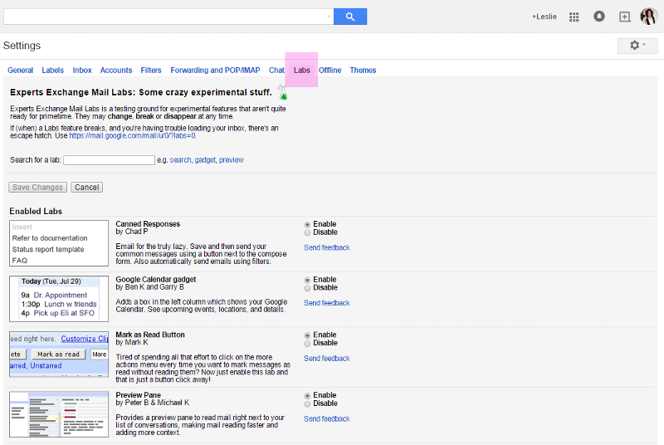664x445 pixels.
Task: Click the blue search magnifier button
Action: coord(349,17)
